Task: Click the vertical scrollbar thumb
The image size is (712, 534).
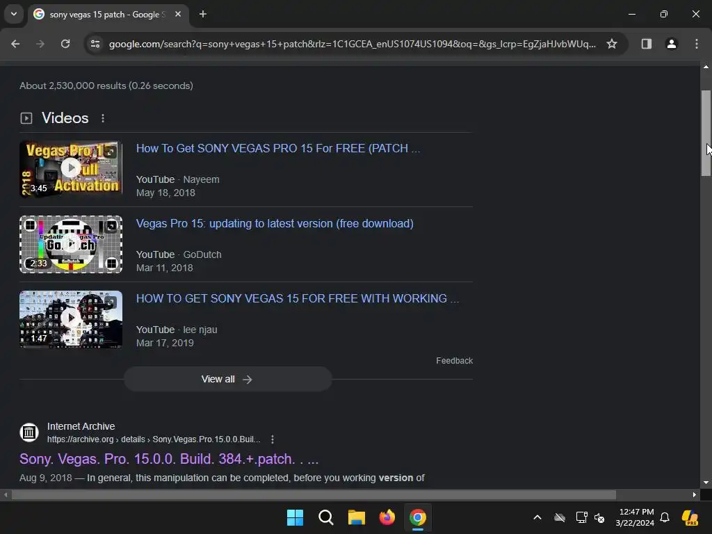Action: click(706, 133)
